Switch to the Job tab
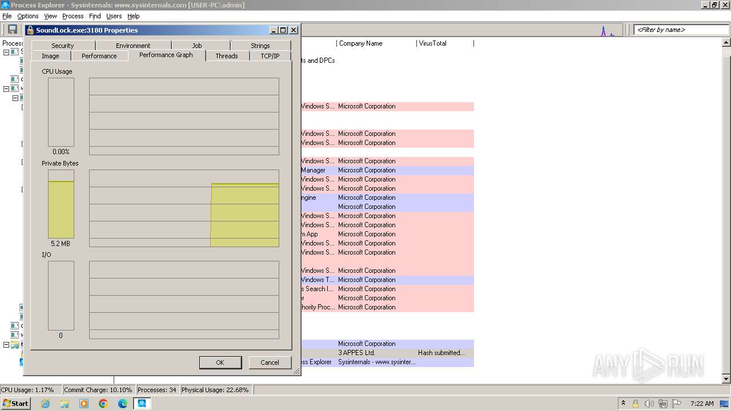Image resolution: width=731 pixels, height=411 pixels. (197, 46)
